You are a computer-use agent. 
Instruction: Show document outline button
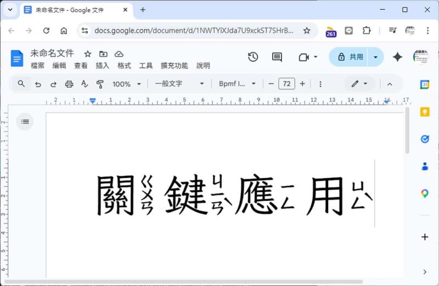tap(25, 122)
